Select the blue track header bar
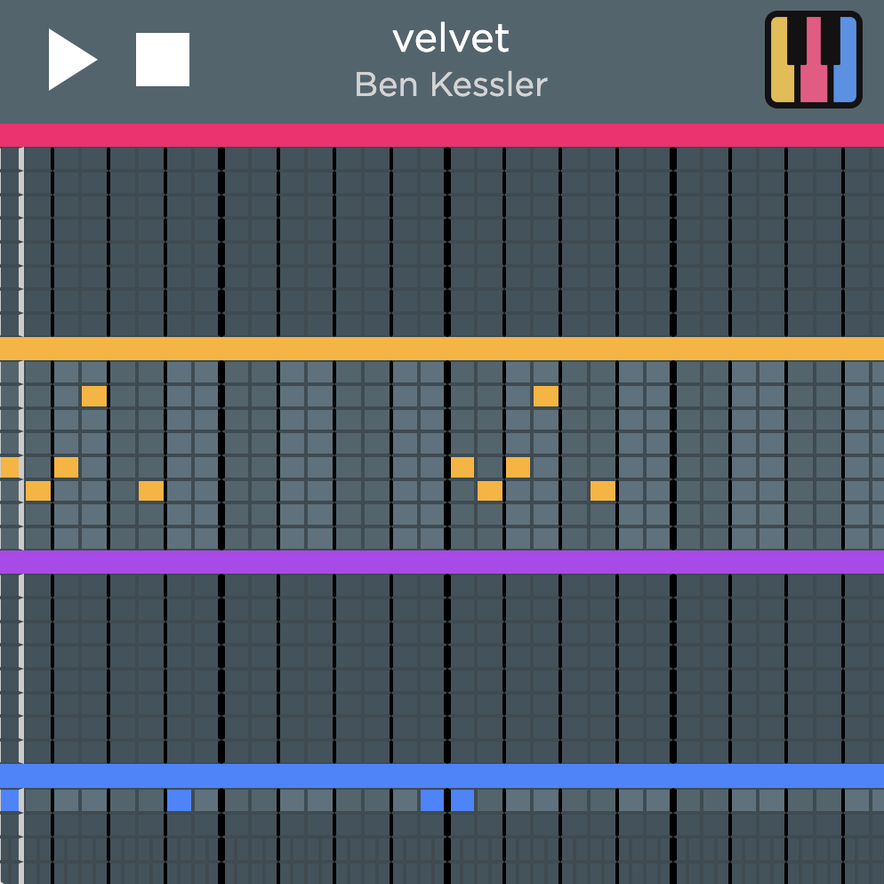Image resolution: width=884 pixels, height=884 pixels. (x=442, y=776)
